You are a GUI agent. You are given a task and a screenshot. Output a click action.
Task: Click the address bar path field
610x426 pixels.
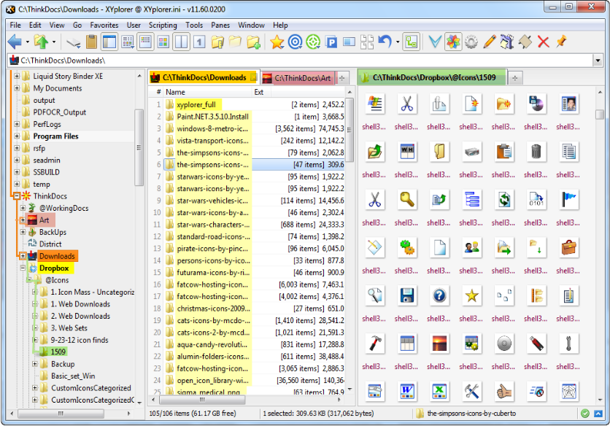click(301, 61)
